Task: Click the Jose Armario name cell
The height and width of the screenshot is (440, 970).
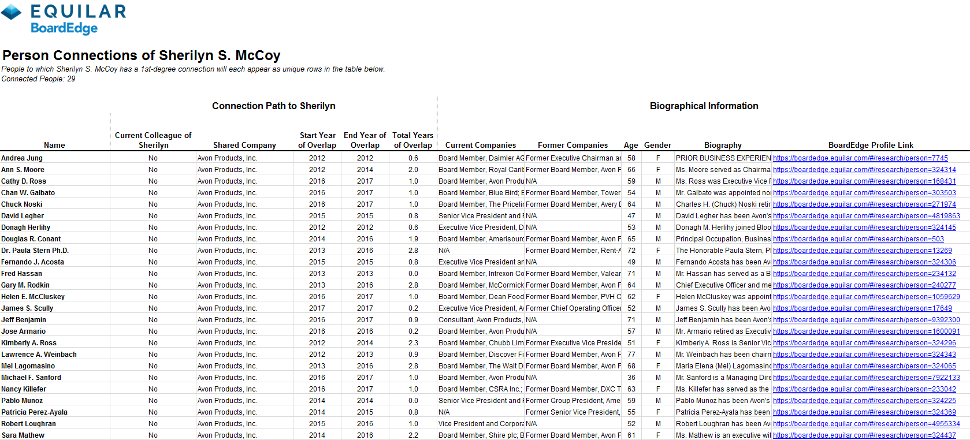Action: click(24, 331)
